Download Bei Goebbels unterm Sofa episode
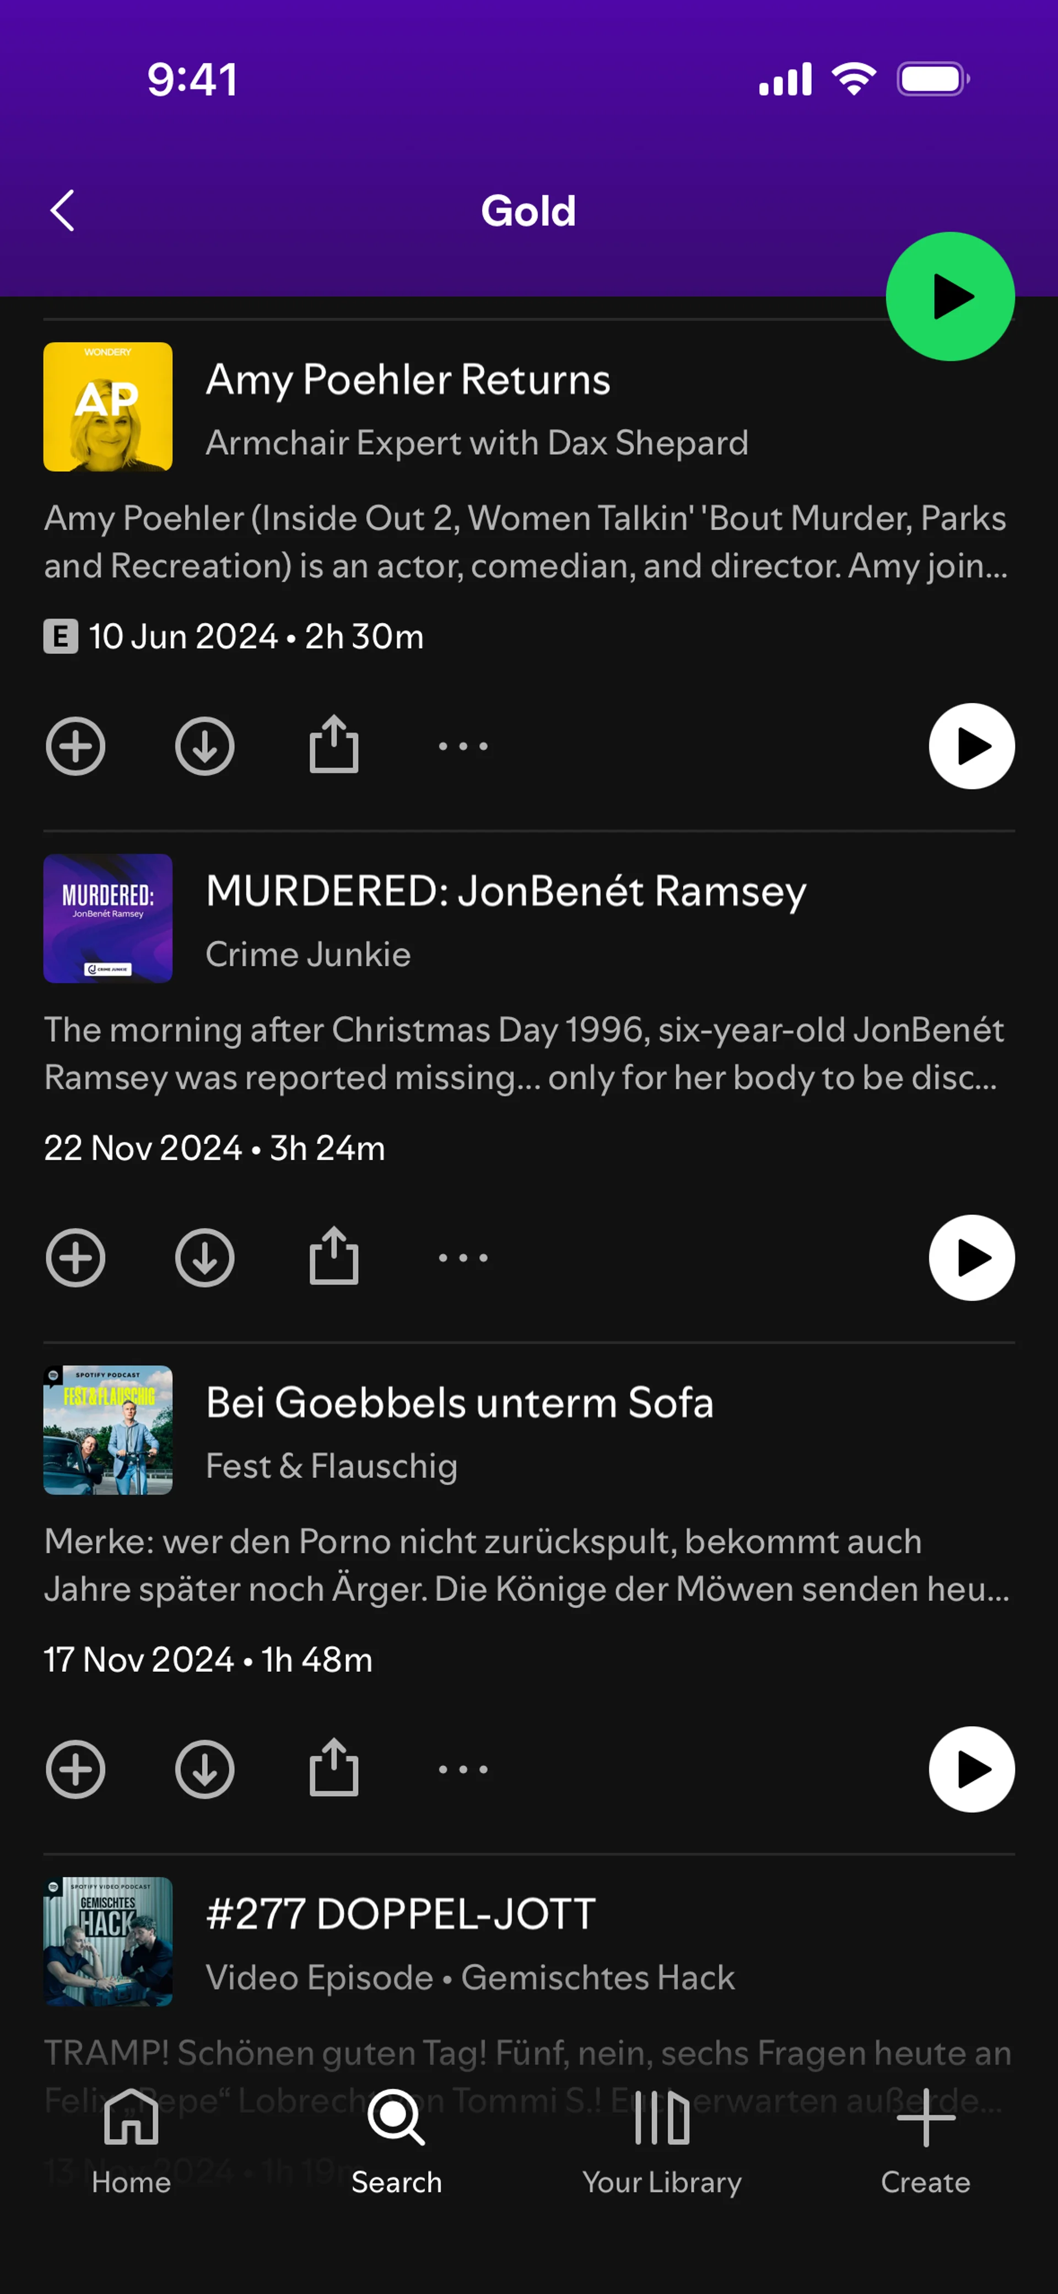Screen dimensions: 1058x2294 [205, 1769]
